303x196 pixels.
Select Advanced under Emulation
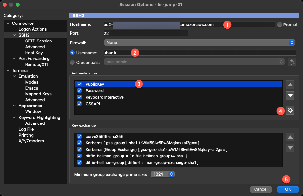click(35, 100)
